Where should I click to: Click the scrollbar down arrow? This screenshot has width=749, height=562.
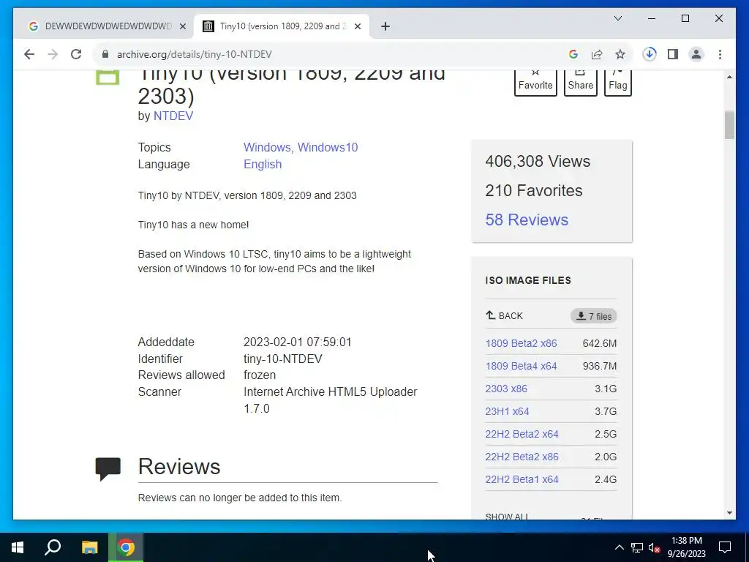(x=729, y=513)
